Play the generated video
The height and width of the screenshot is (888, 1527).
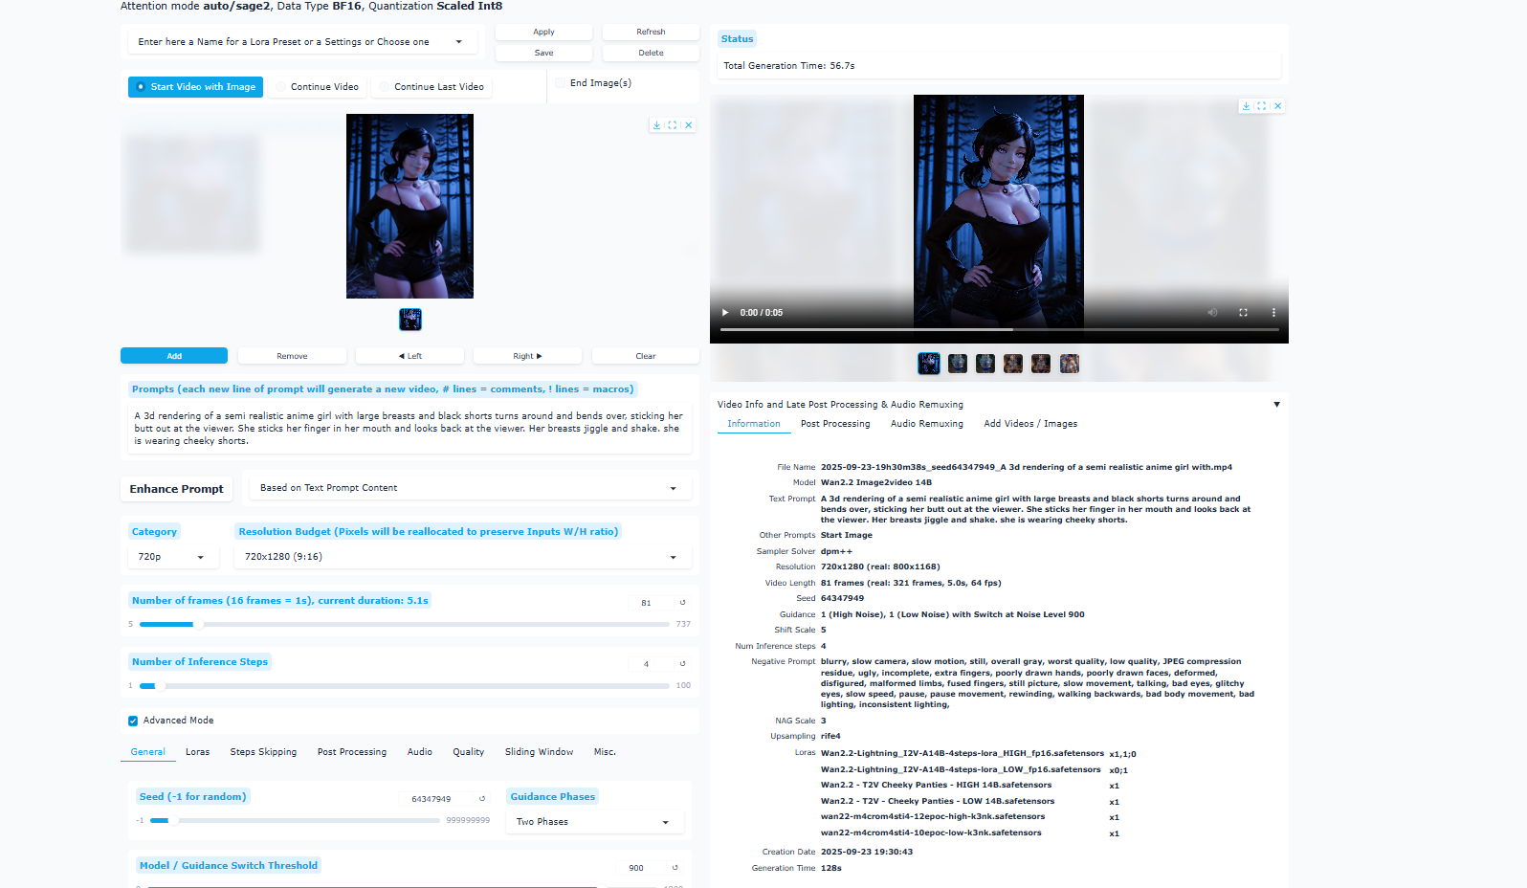725,313
